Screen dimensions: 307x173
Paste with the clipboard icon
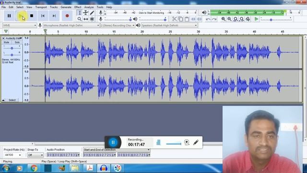point(187,19)
